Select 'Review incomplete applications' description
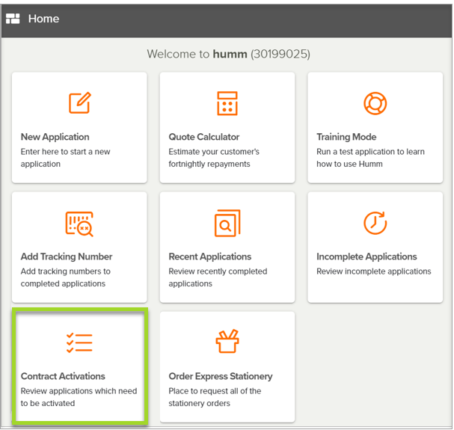The image size is (454, 430). [374, 271]
